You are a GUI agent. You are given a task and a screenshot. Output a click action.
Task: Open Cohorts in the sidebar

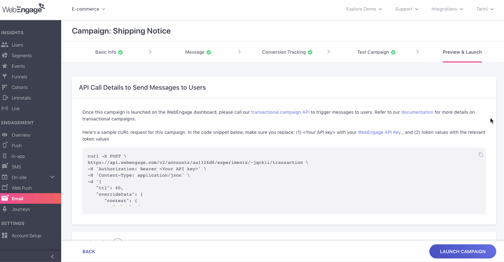coord(19,87)
